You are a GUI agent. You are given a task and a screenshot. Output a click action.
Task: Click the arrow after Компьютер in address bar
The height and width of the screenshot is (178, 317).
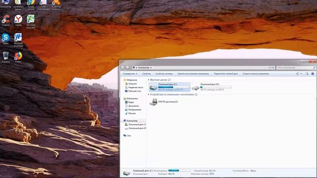point(151,68)
